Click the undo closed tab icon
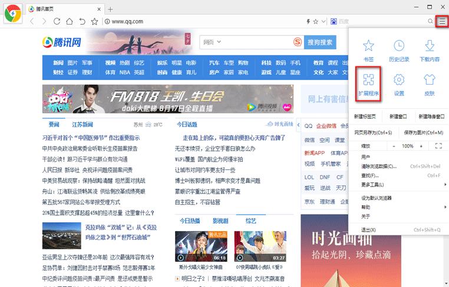The width and height of the screenshot is (449, 287). click(82, 21)
